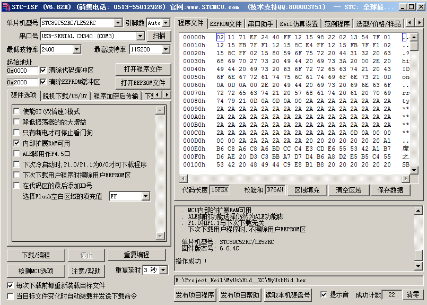427x305 pixels.
Task: Select 硬件选项 tab
Action: (x=24, y=95)
